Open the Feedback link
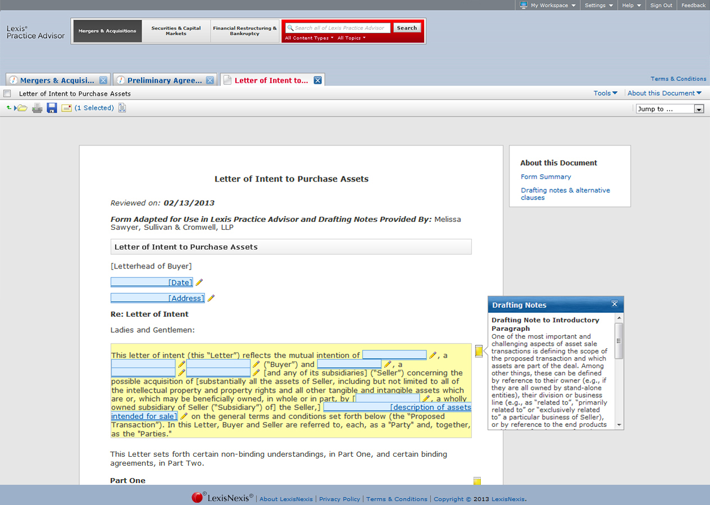Screen dimensions: 710x505 pos(694,5)
